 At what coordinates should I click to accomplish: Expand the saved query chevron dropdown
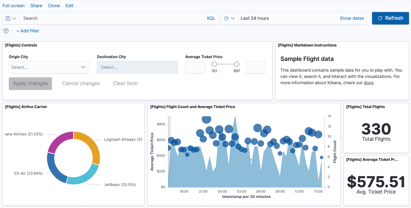[14, 18]
